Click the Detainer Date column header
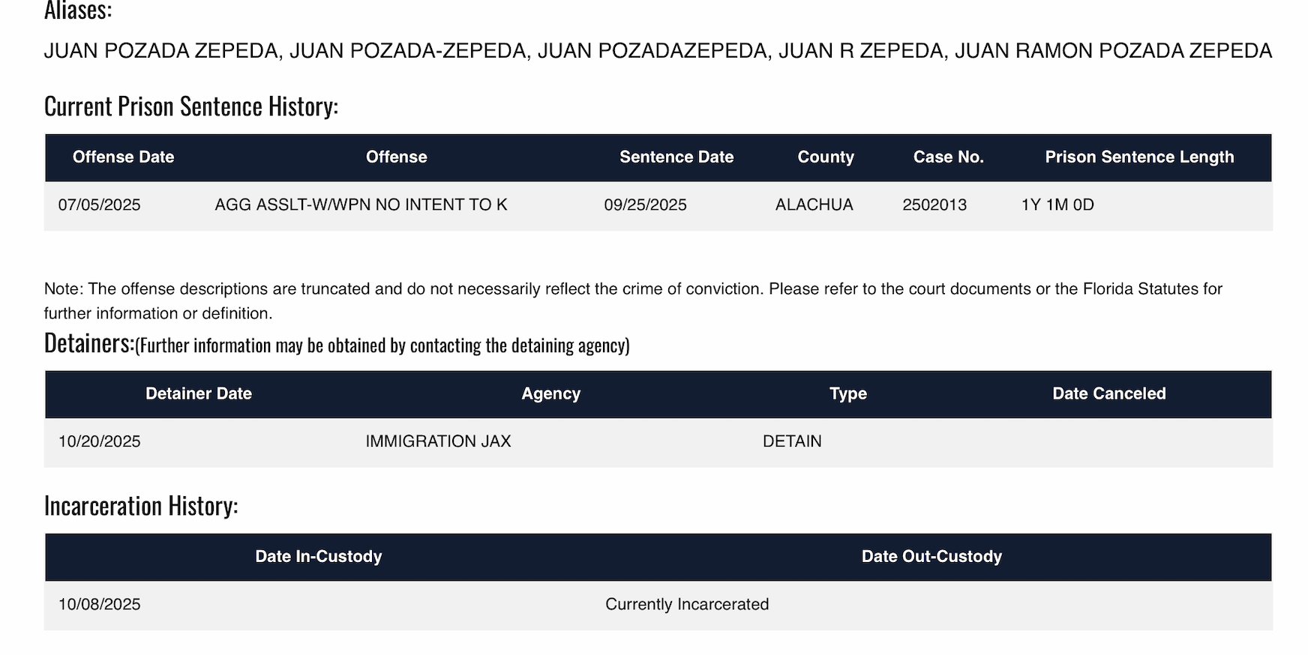 [x=198, y=394]
